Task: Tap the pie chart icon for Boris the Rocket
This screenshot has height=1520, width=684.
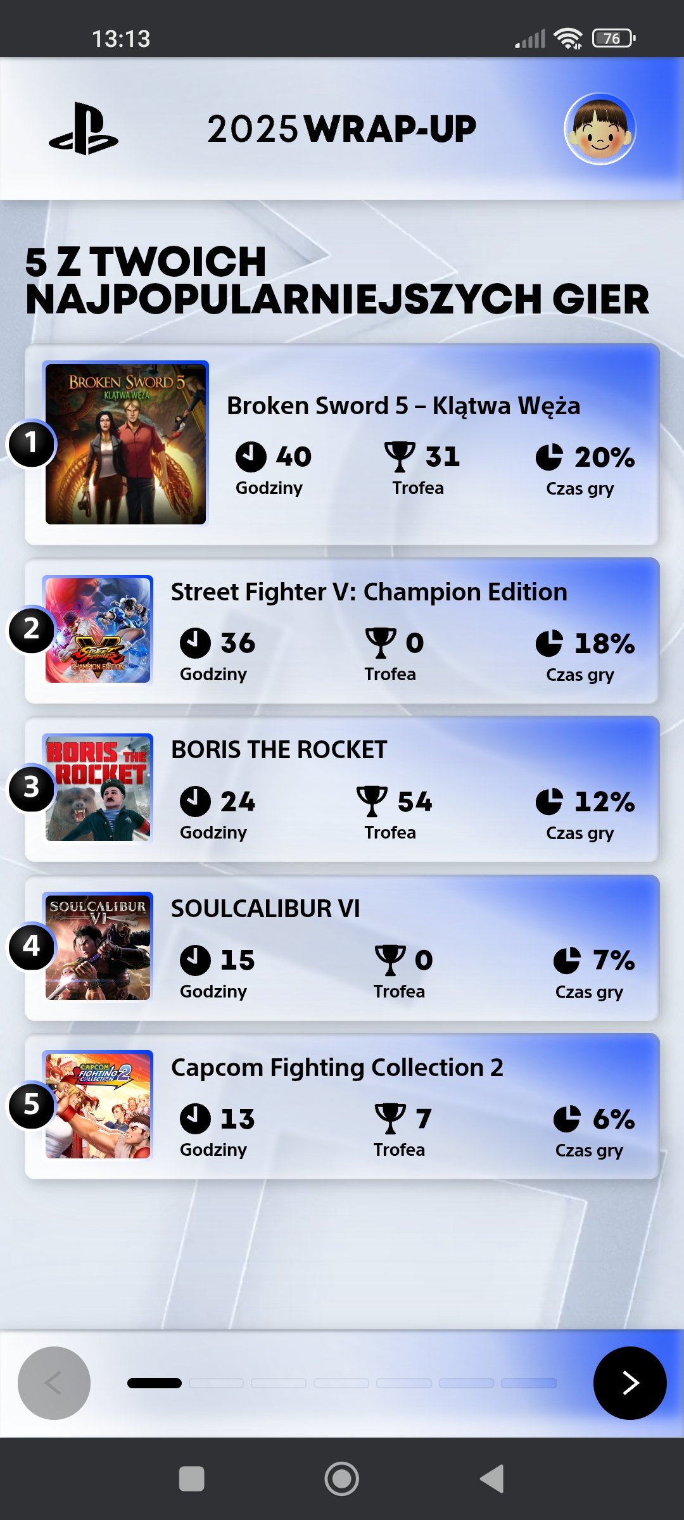Action: (x=549, y=801)
